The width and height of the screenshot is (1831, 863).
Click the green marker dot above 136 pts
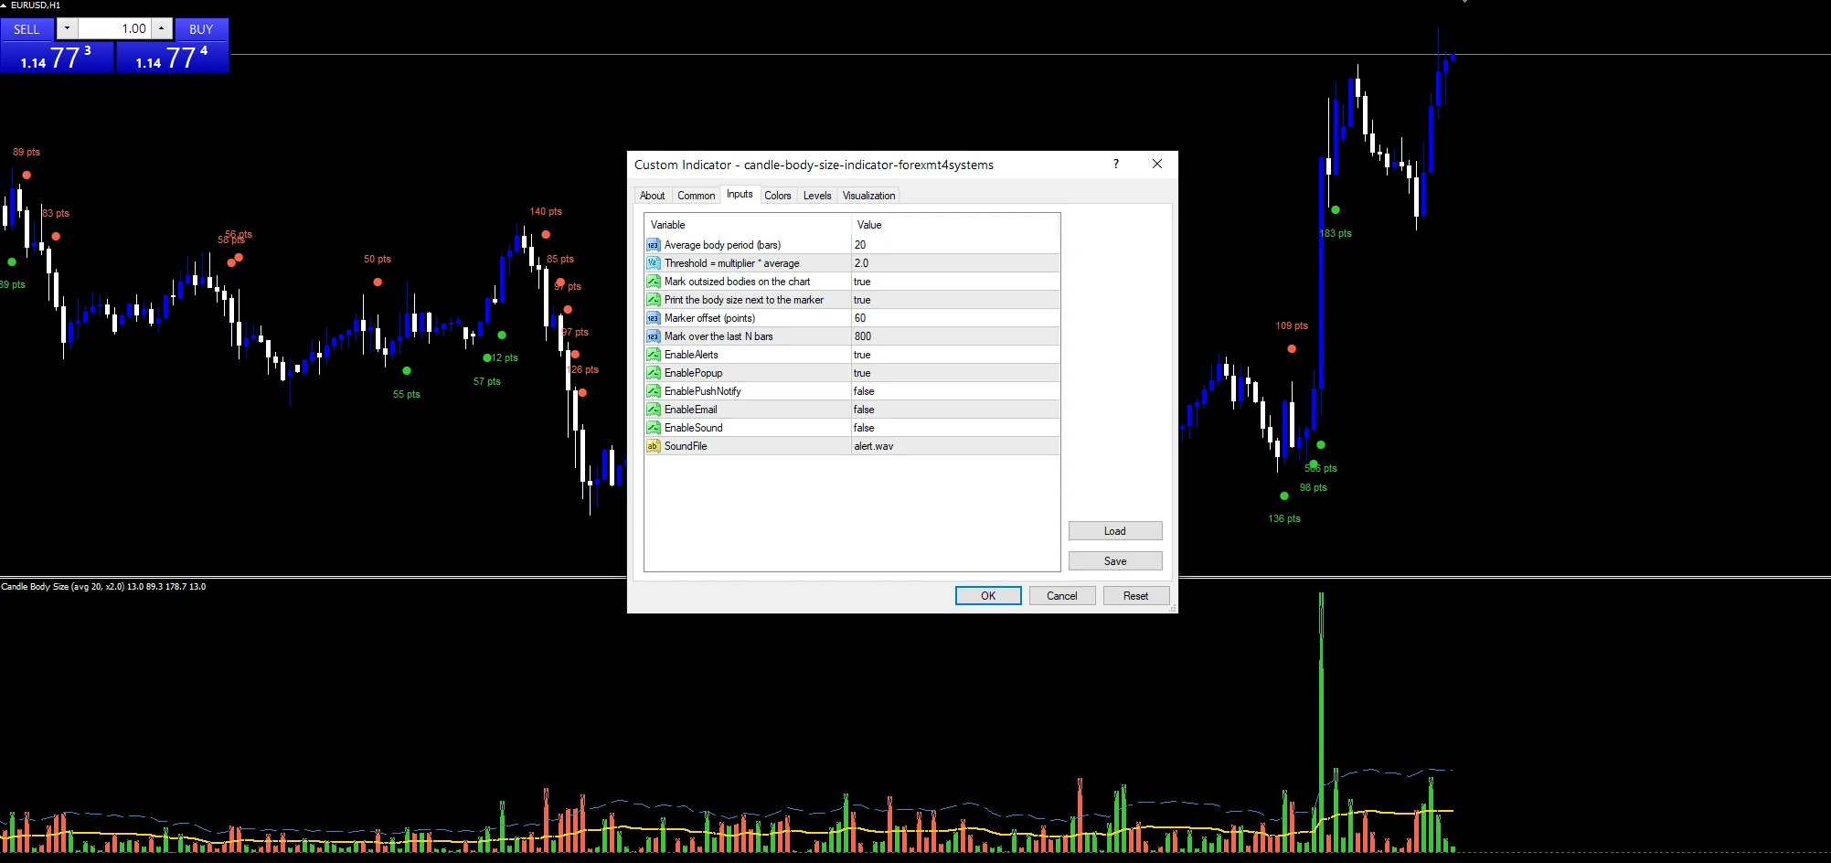tap(1284, 495)
